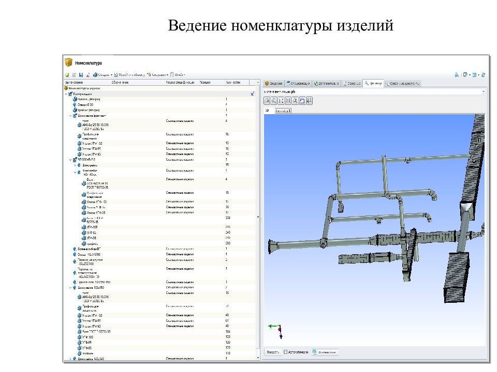497x372 pixels.
Task: Select the Вставка гибкая ВГ row
Action: [160, 249]
